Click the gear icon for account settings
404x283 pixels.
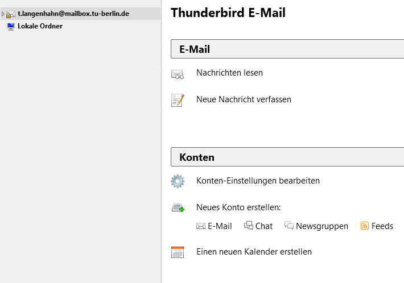(178, 181)
